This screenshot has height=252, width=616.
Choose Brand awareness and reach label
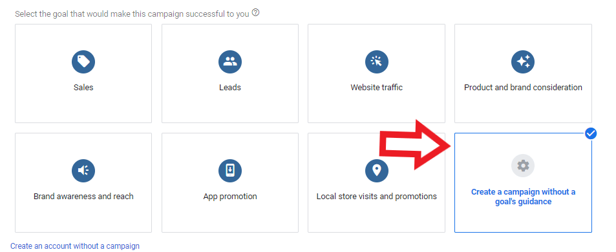tap(83, 197)
